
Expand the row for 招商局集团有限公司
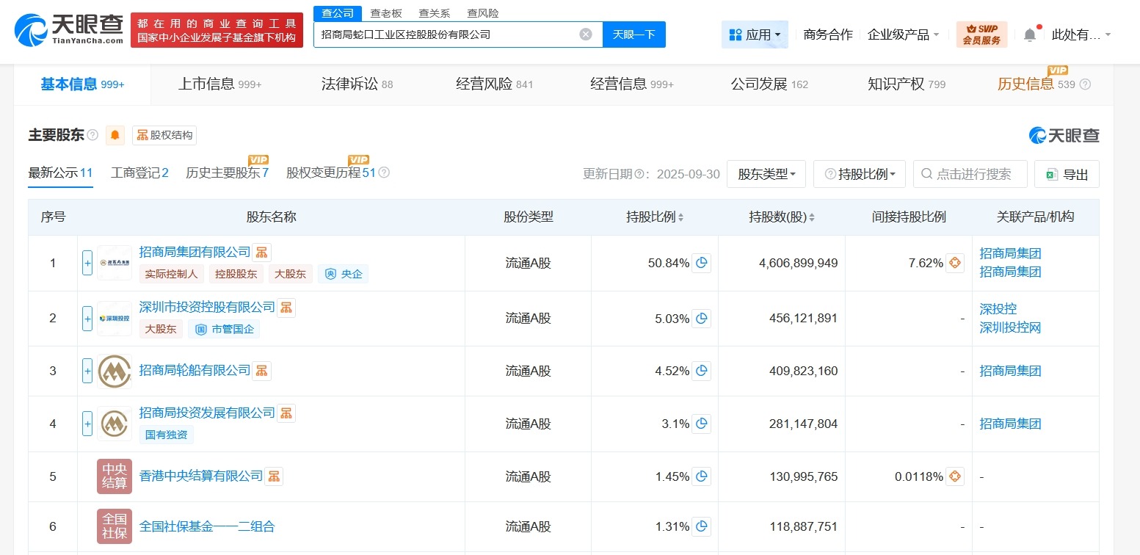87,262
